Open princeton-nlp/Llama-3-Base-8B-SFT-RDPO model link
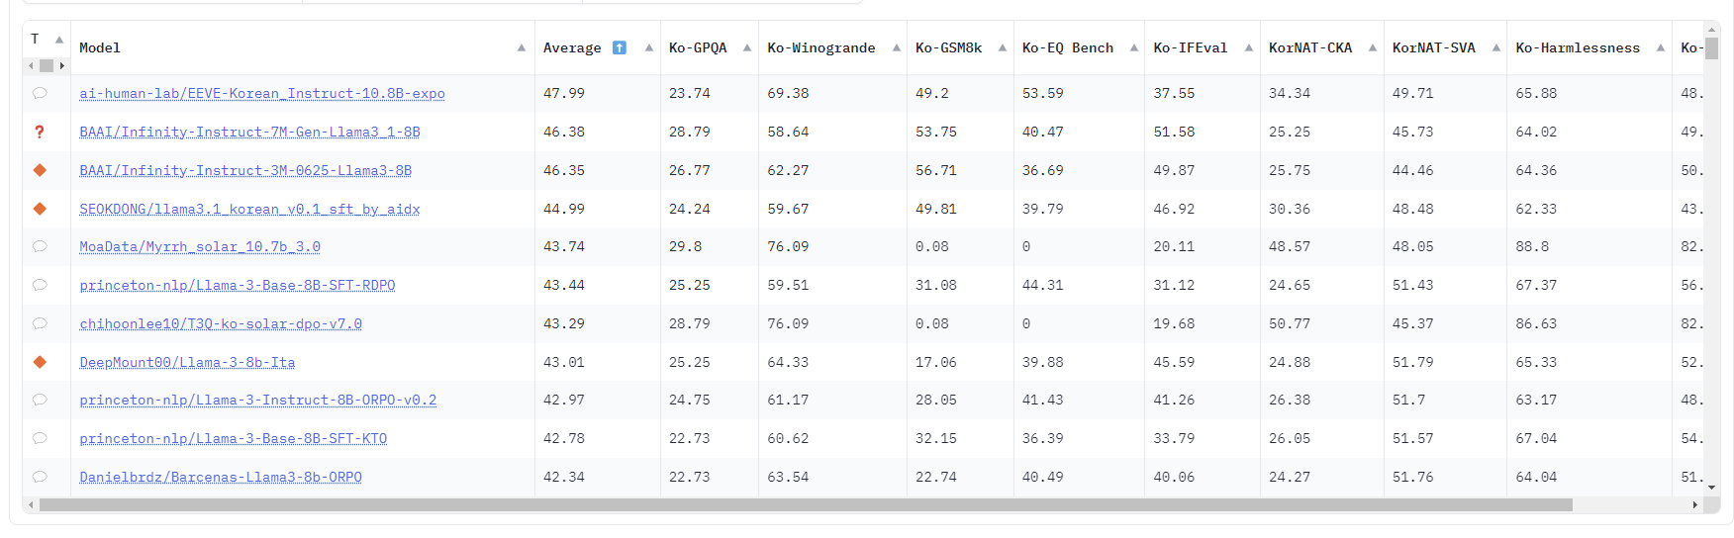This screenshot has width=1734, height=538. click(x=238, y=285)
